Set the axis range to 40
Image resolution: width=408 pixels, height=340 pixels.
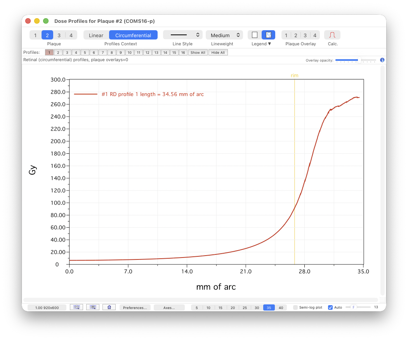tap(281, 307)
